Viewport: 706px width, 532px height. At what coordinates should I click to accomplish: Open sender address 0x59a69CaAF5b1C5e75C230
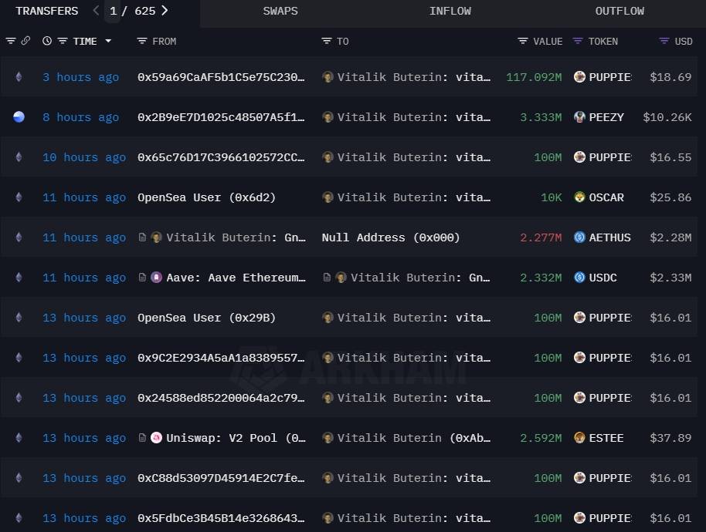coord(221,77)
